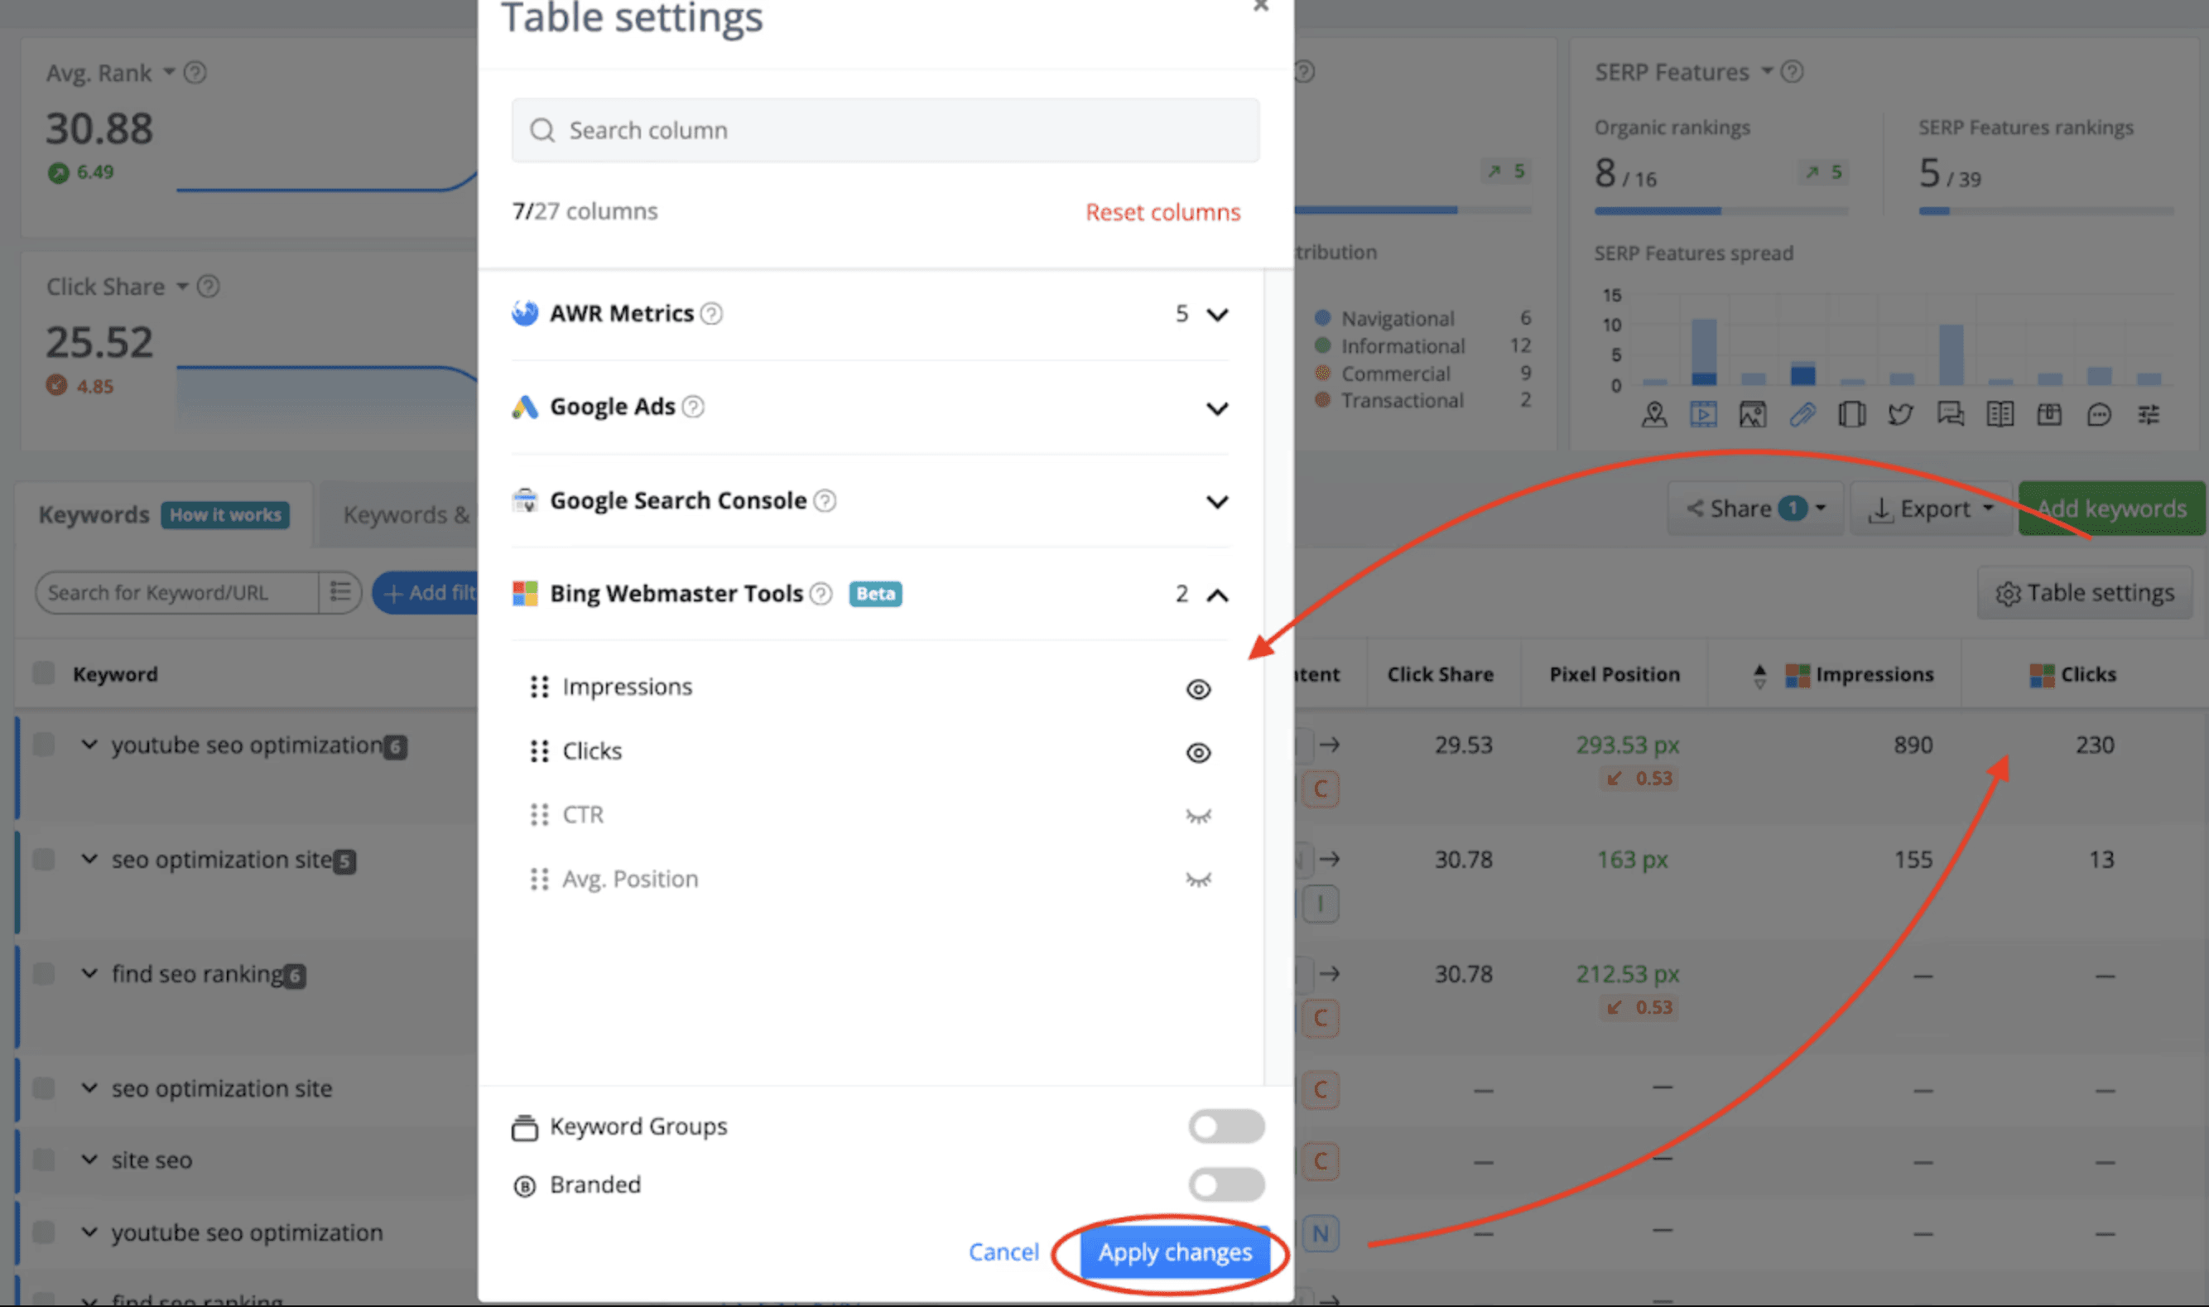This screenshot has height=1307, width=2209.
Task: Open Google Ads help question icon
Action: point(694,407)
